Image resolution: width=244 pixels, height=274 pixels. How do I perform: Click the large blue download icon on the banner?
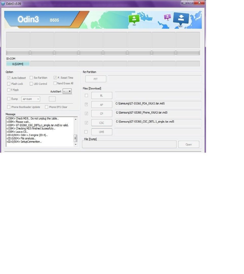[x=181, y=19]
